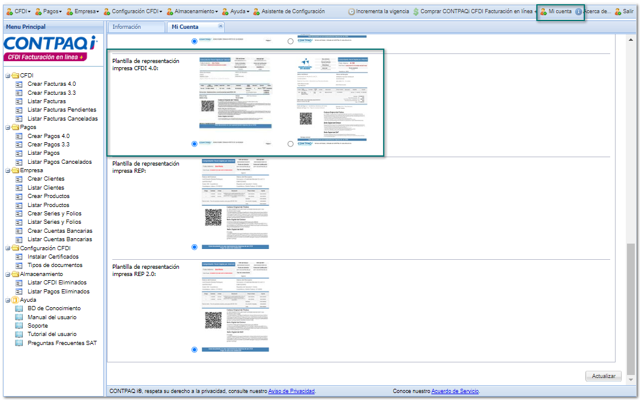Open Listar Pagos Eliminados
Viewport: 642px width, 402px height.
58,292
